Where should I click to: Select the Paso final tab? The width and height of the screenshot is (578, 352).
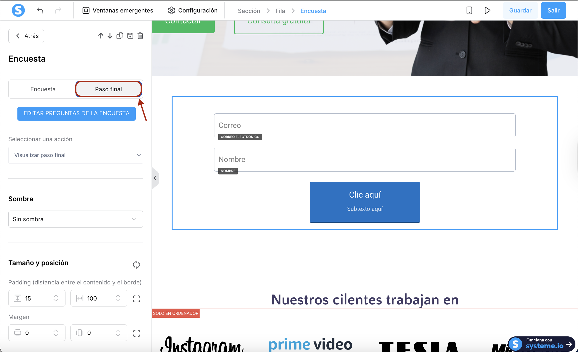tap(108, 89)
